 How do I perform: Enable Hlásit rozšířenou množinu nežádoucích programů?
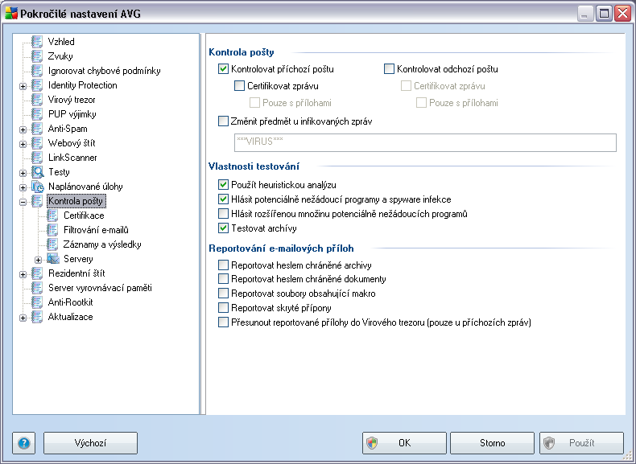click(x=223, y=214)
